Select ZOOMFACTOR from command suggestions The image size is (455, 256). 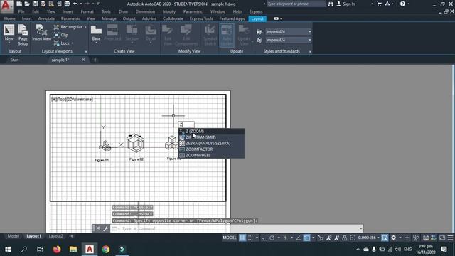(x=212, y=149)
